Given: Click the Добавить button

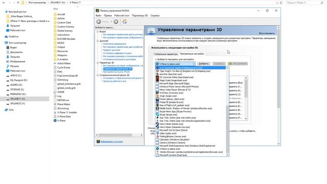Looking at the screenshot, I should pos(203,63).
